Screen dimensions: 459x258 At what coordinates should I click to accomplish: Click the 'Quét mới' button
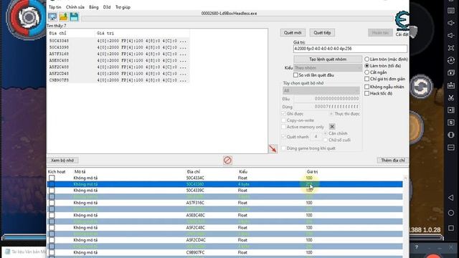point(293,33)
